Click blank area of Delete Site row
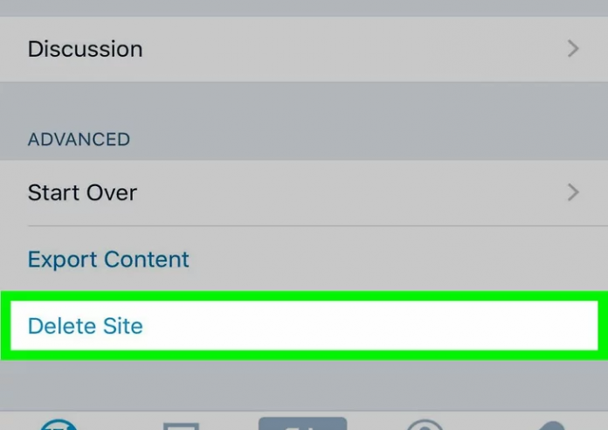Image resolution: width=608 pixels, height=430 pixels. [x=393, y=327]
